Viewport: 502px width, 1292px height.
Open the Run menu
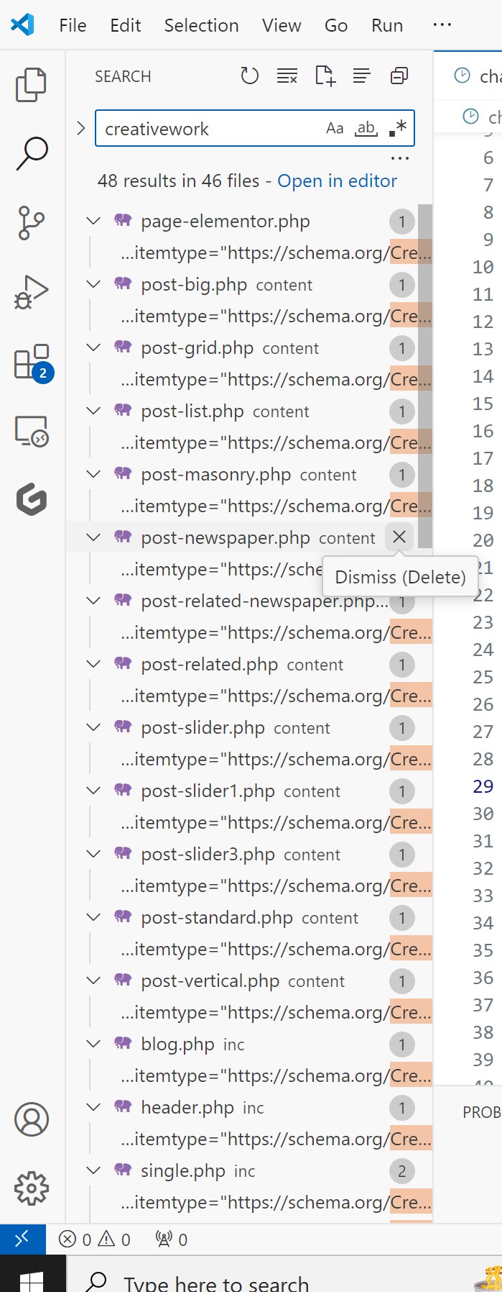pos(387,25)
